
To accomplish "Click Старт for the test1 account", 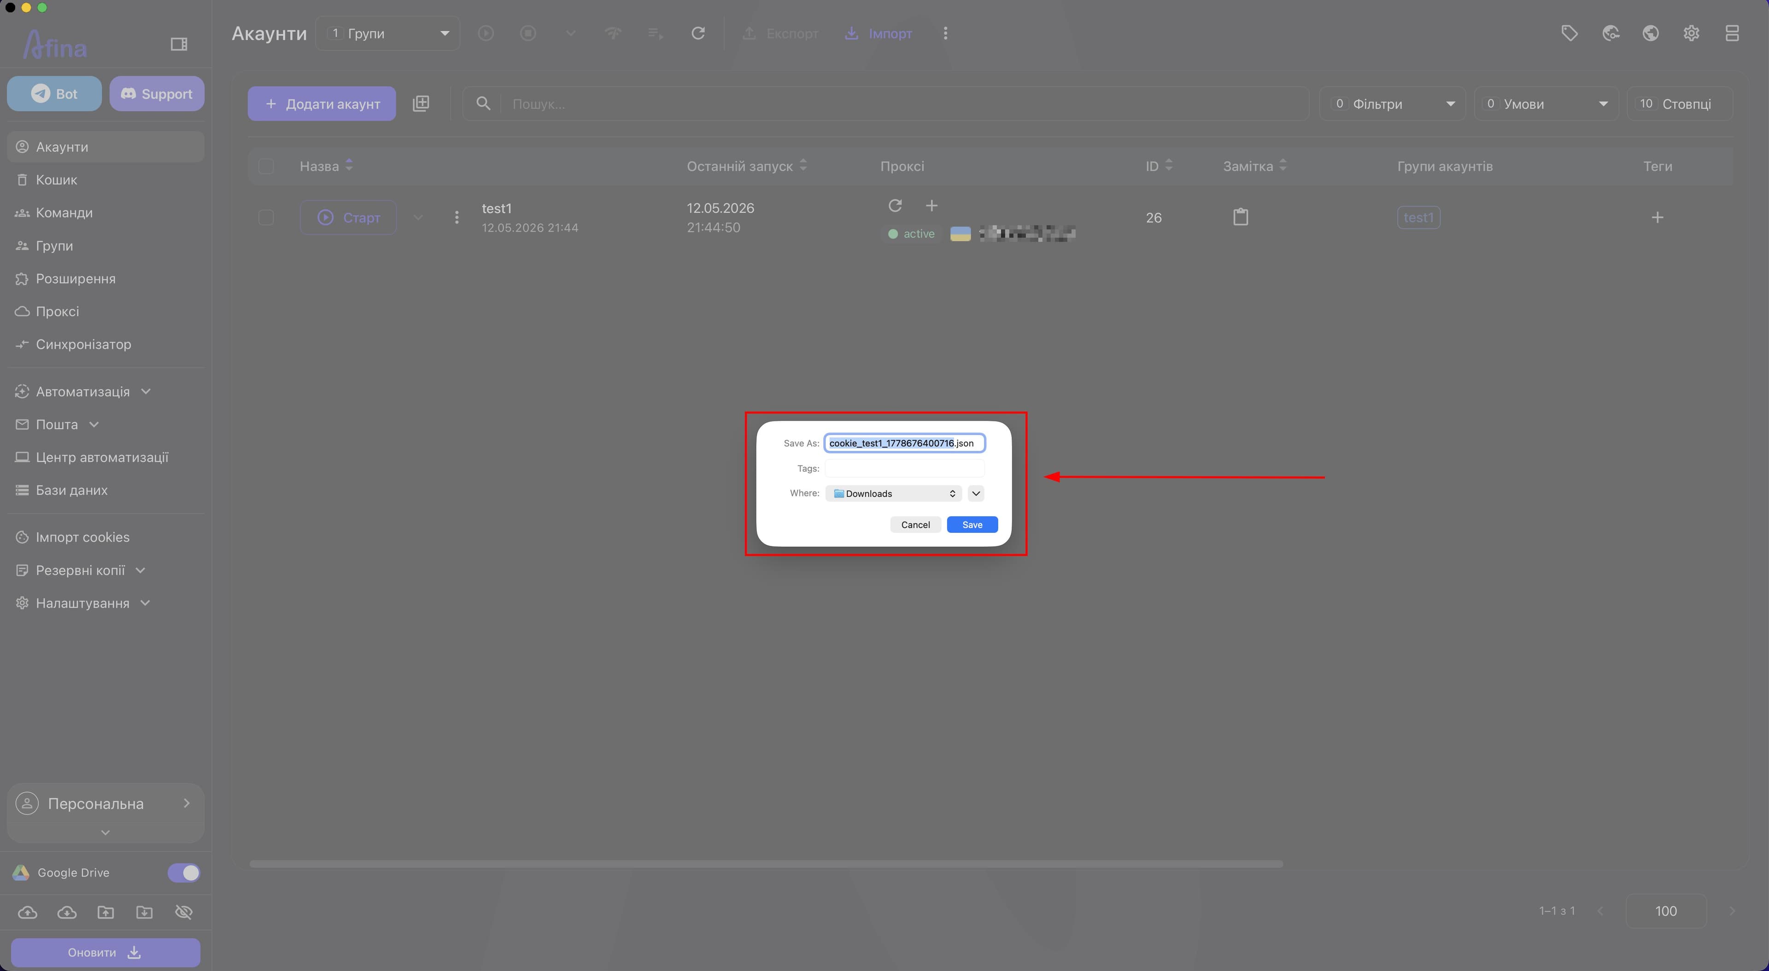I will (348, 218).
